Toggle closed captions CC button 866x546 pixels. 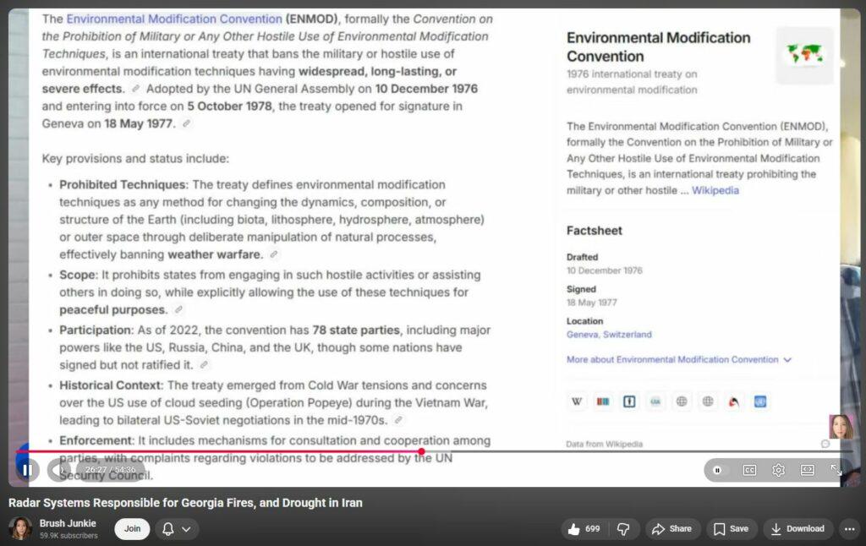coord(749,471)
